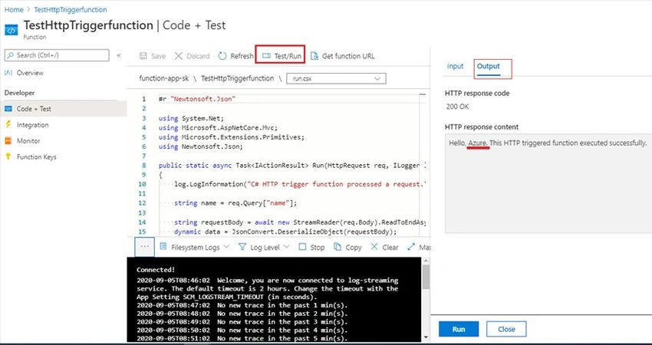This screenshot has width=652, height=345.
Task: Switch to the Input tab
Action: [455, 66]
